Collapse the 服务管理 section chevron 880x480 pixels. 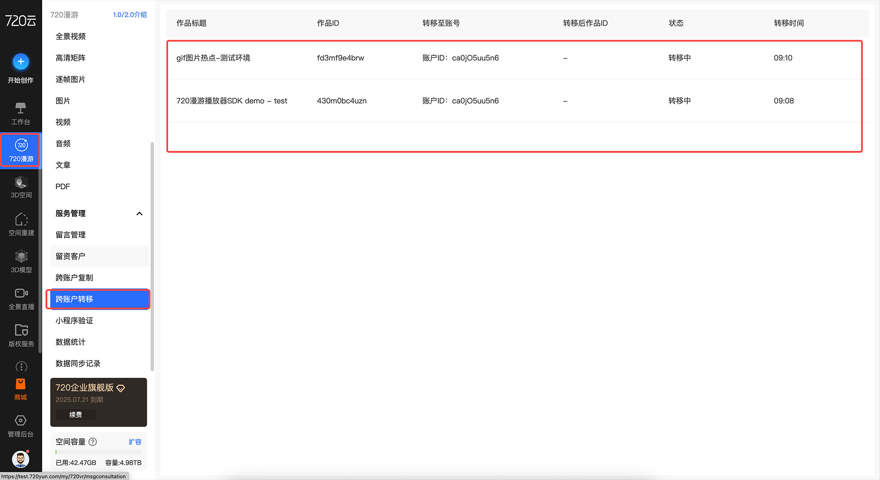pos(139,213)
